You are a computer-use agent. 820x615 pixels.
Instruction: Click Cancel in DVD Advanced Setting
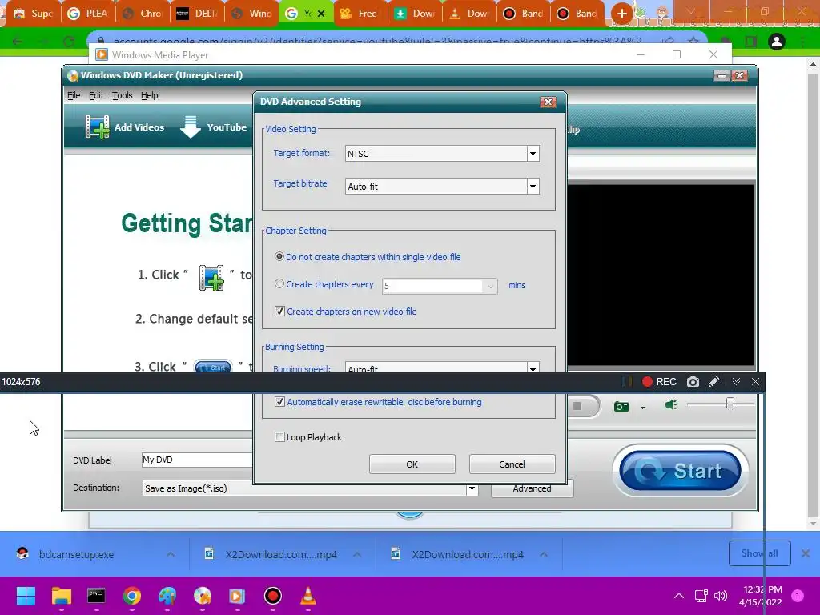click(512, 464)
